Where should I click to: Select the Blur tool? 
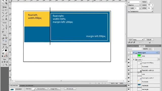(3, 19)
